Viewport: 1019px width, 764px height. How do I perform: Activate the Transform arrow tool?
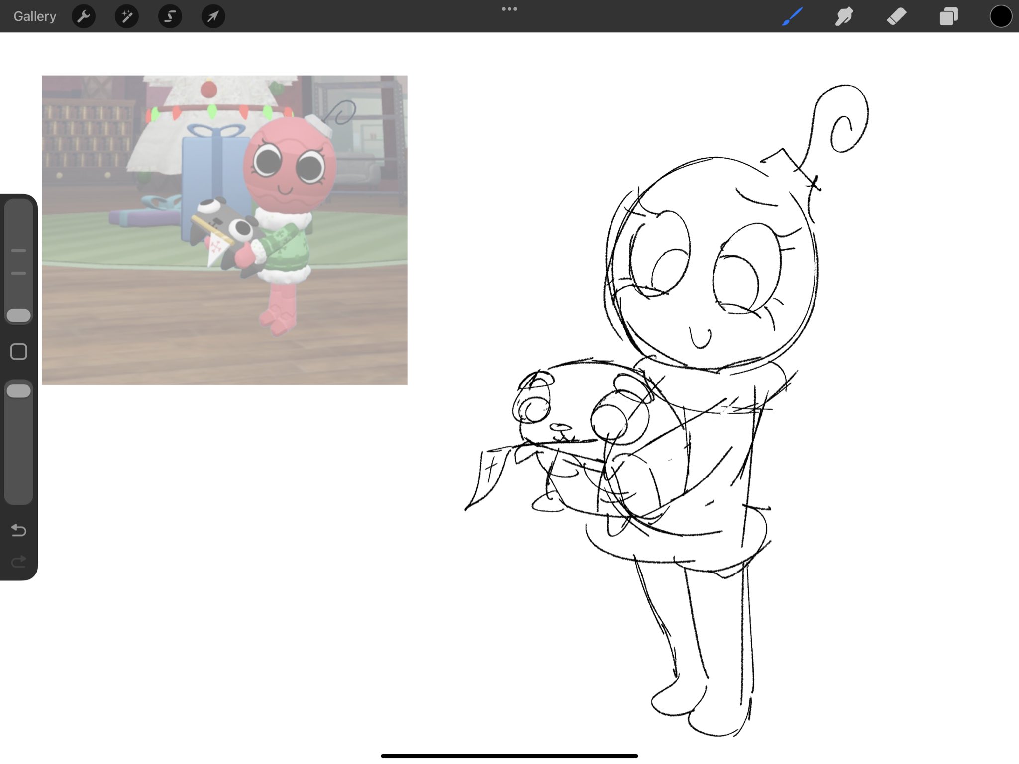point(213,16)
